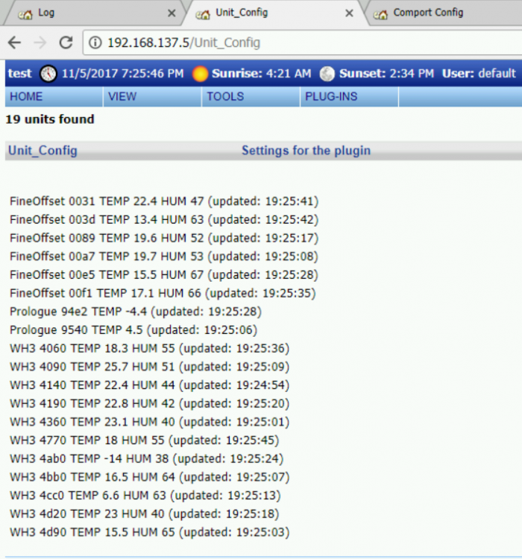Select the WH3 4190 row
The image size is (522, 559).
149,403
